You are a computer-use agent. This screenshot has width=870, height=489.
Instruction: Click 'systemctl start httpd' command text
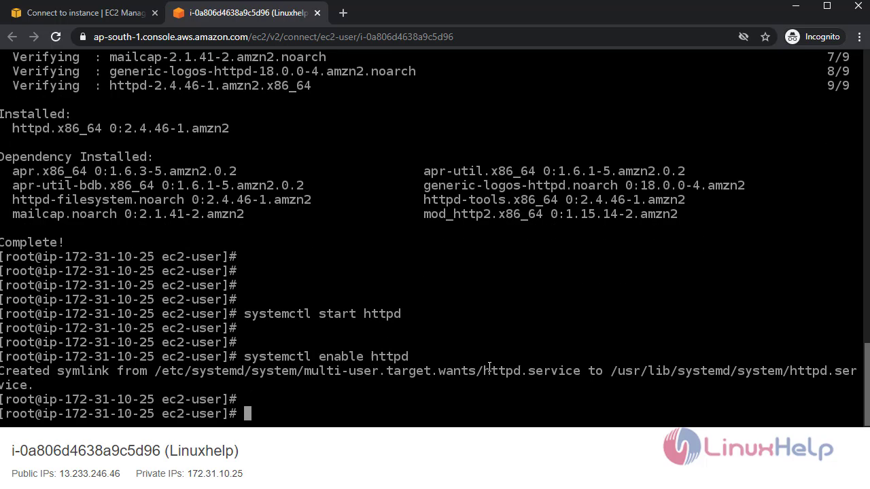pos(322,314)
